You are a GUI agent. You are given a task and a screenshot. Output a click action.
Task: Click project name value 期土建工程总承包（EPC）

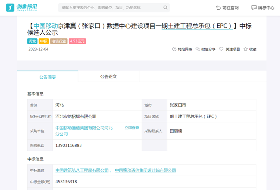point(193,117)
